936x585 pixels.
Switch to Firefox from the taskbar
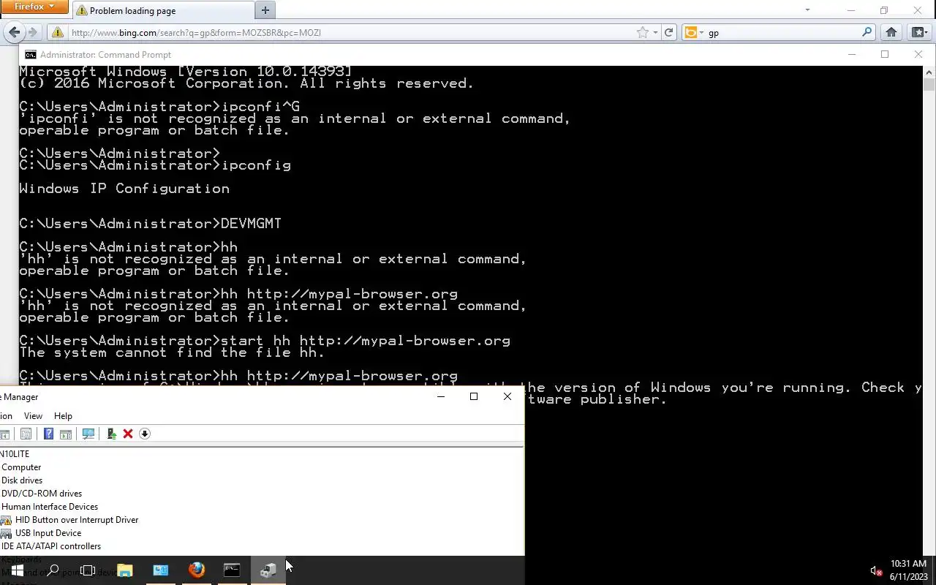(x=196, y=570)
